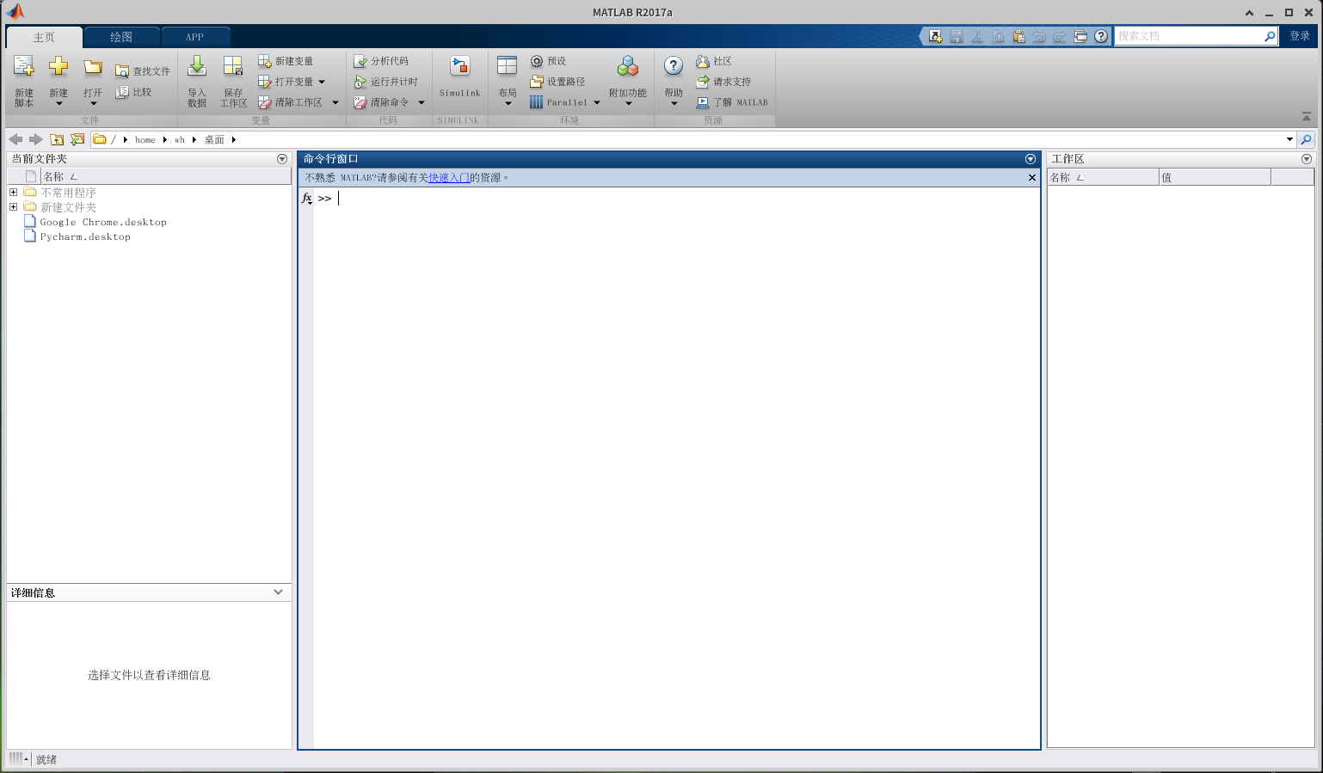Click the search magnifier at address bar end
Viewport: 1323px width, 773px height.
click(x=1306, y=139)
